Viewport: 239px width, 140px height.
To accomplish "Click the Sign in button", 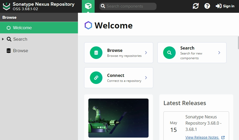I will pyautogui.click(x=225, y=6).
